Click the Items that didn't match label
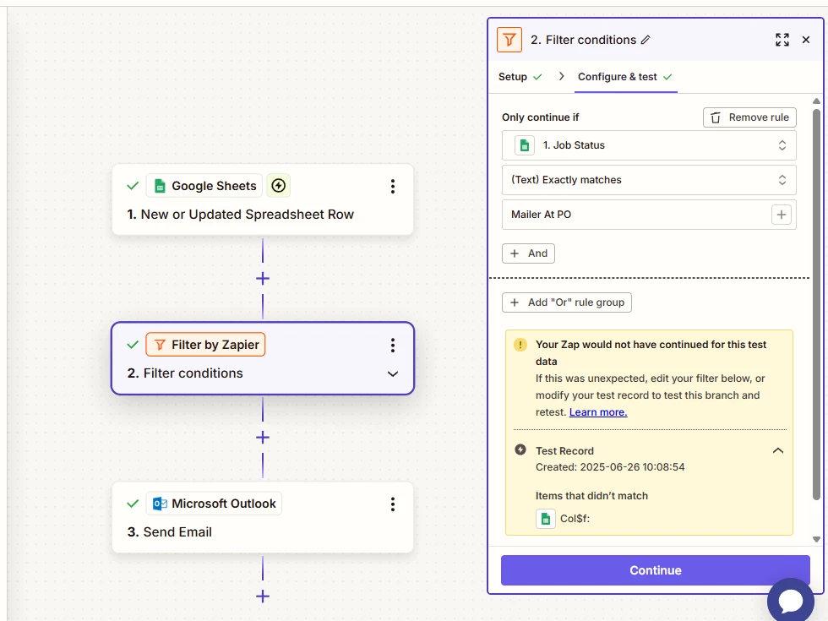 pos(591,496)
